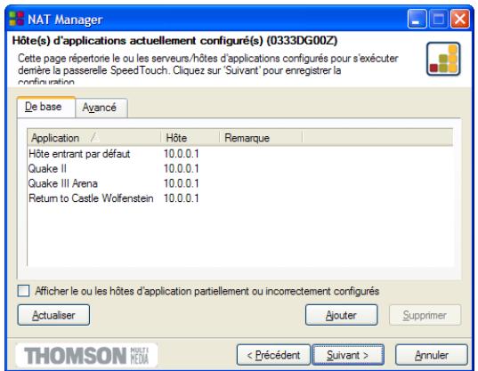
Task: Click Ajouter to add a host
Action: click(342, 315)
